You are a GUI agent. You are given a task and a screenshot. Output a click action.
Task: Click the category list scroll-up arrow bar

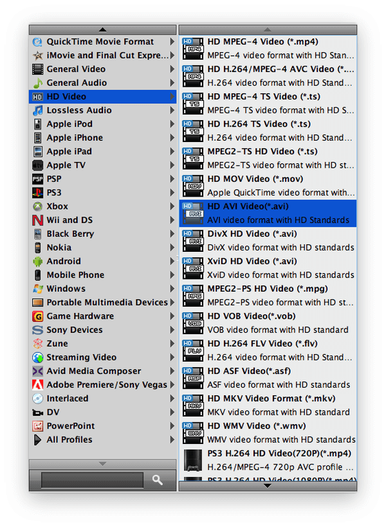103,30
